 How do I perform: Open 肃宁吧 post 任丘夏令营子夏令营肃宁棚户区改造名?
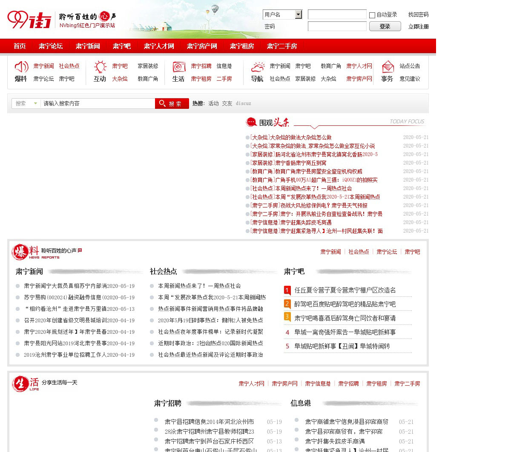tap(345, 290)
